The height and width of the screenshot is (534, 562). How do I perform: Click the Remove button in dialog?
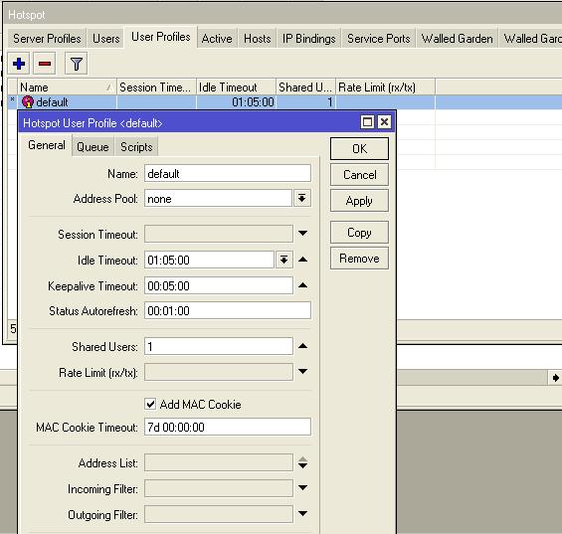[359, 258]
